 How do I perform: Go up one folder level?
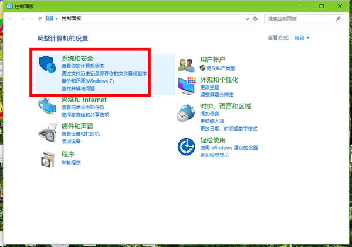pyautogui.click(x=40, y=19)
